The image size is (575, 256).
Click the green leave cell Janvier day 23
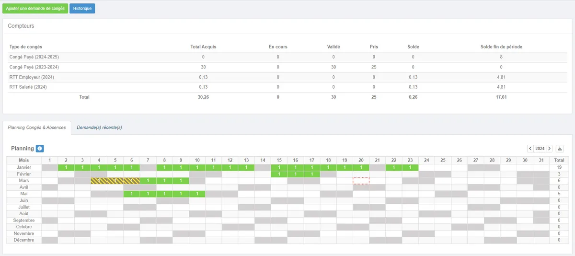coord(410,167)
